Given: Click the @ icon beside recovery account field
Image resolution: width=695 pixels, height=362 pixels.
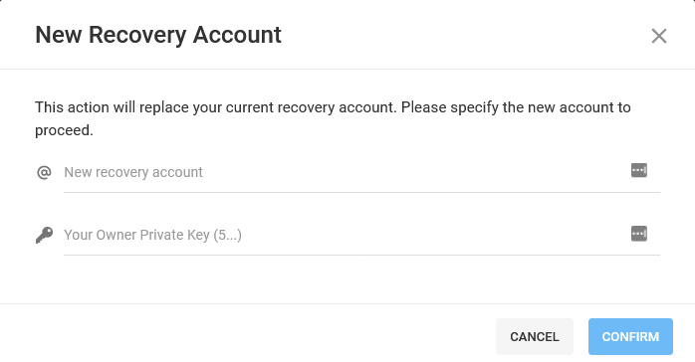Looking at the screenshot, I should click(44, 172).
